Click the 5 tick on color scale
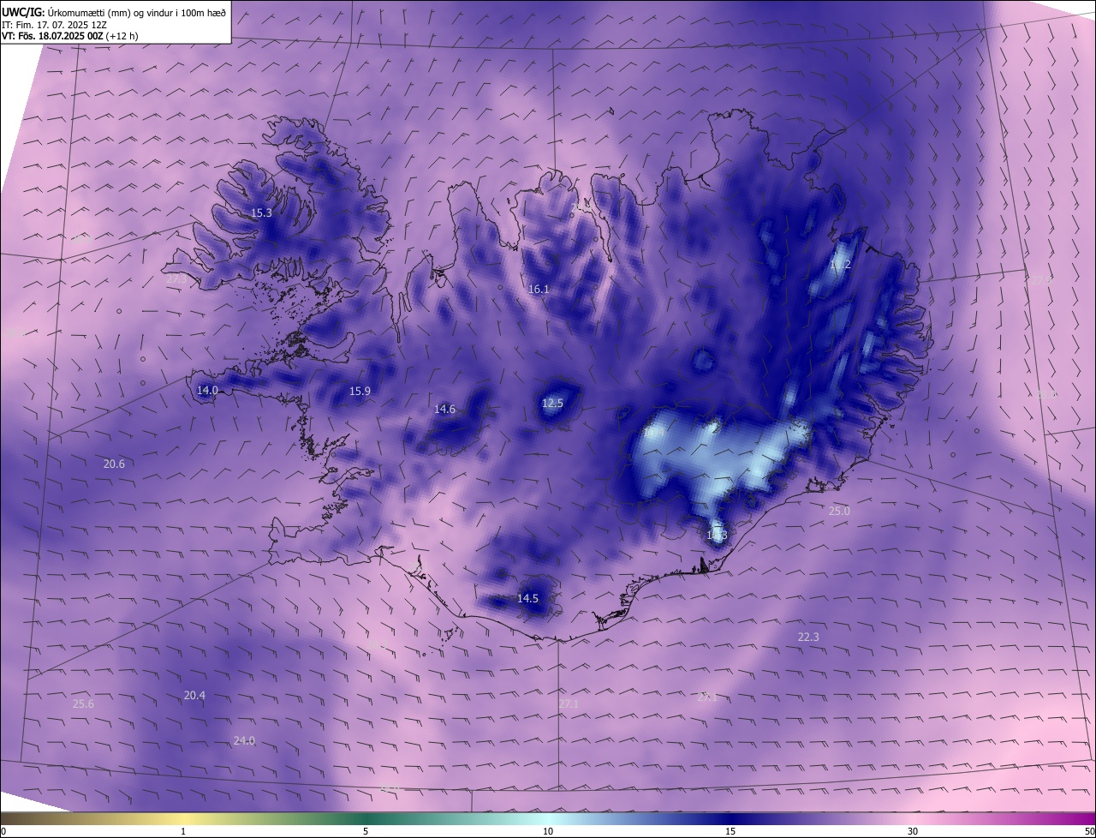The width and height of the screenshot is (1096, 838). 366,831
